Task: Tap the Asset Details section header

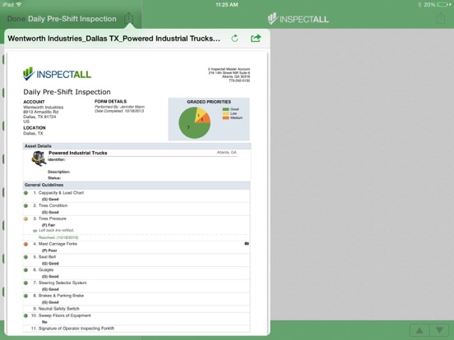Action: (x=137, y=146)
